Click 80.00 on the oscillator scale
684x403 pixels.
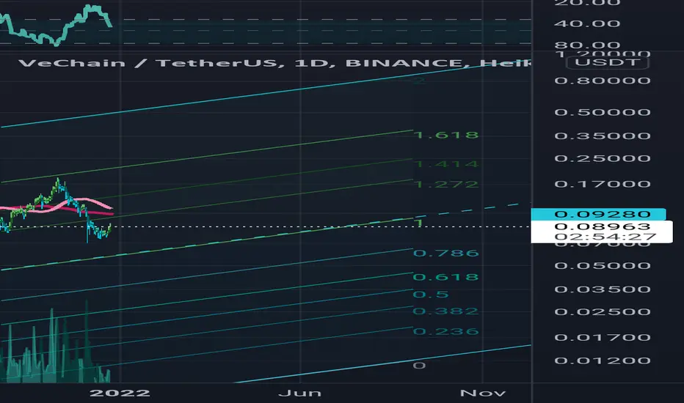587,45
